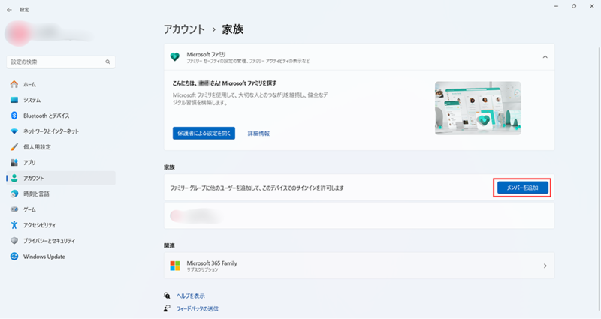Click the Windows Update sync icon
The width and height of the screenshot is (601, 319).
tap(14, 257)
